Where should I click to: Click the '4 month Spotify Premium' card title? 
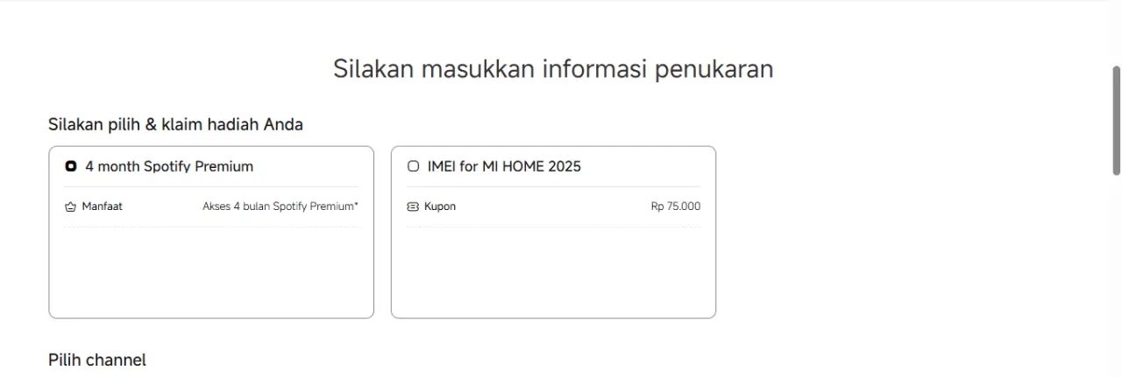169,166
